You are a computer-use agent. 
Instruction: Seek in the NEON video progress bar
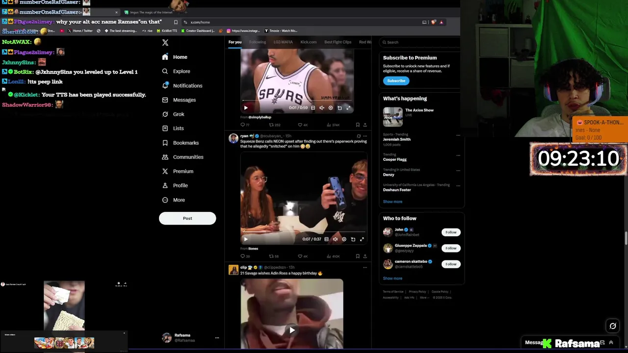click(304, 231)
